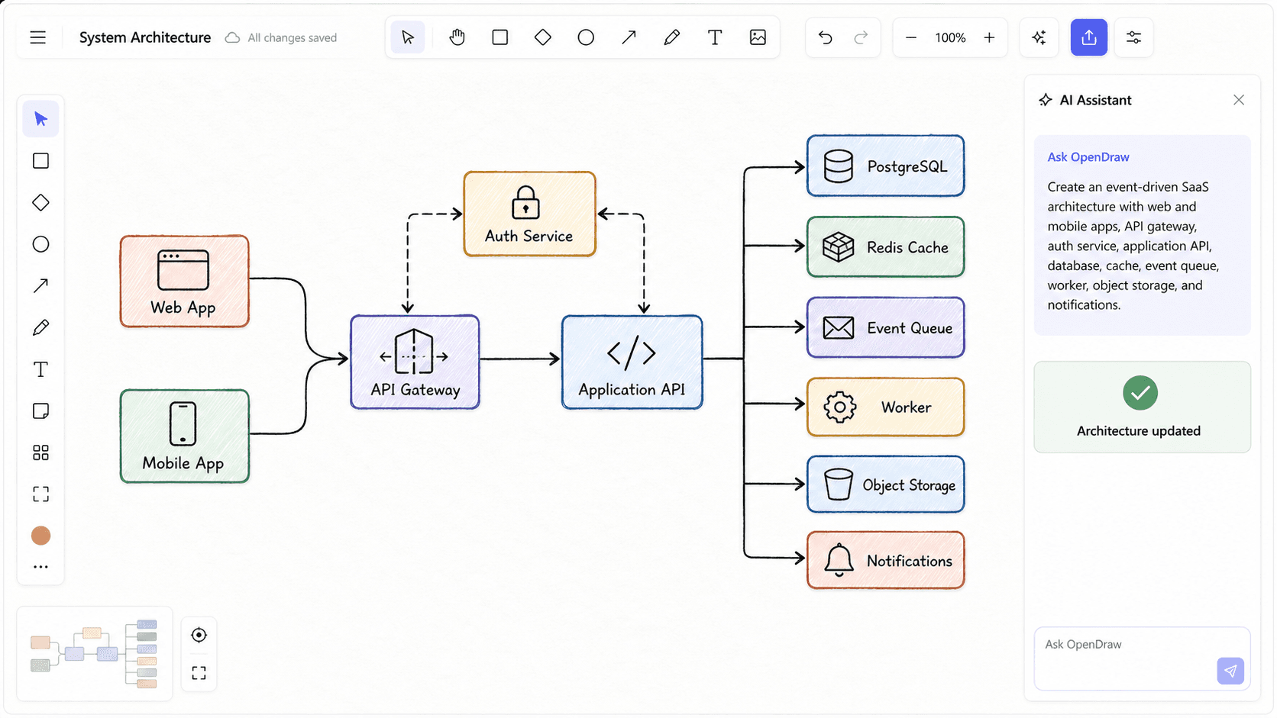Toggle fullscreen near the minimap
The width and height of the screenshot is (1277, 718).
(x=199, y=672)
